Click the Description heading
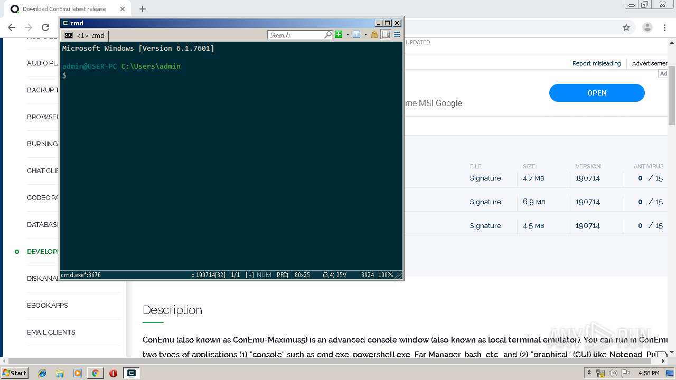The width and height of the screenshot is (676, 380). tap(172, 310)
